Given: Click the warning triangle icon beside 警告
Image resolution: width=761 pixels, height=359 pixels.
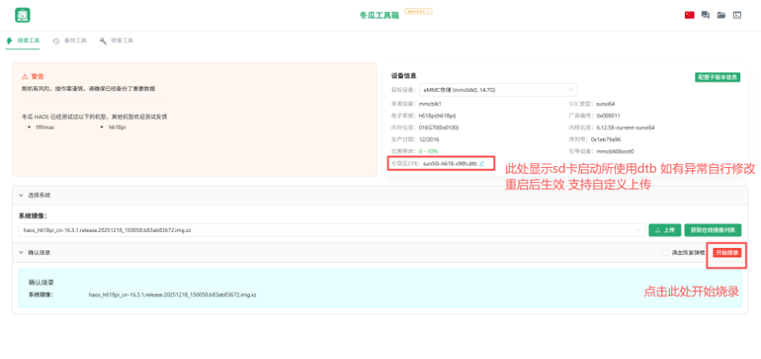Looking at the screenshot, I should pyautogui.click(x=25, y=76).
